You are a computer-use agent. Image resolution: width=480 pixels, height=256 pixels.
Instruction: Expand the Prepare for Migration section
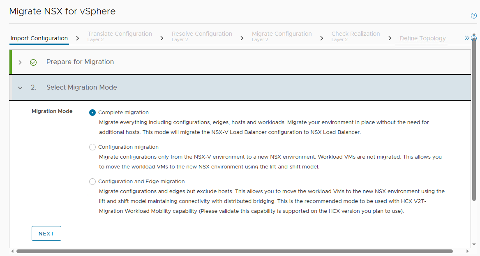click(20, 62)
